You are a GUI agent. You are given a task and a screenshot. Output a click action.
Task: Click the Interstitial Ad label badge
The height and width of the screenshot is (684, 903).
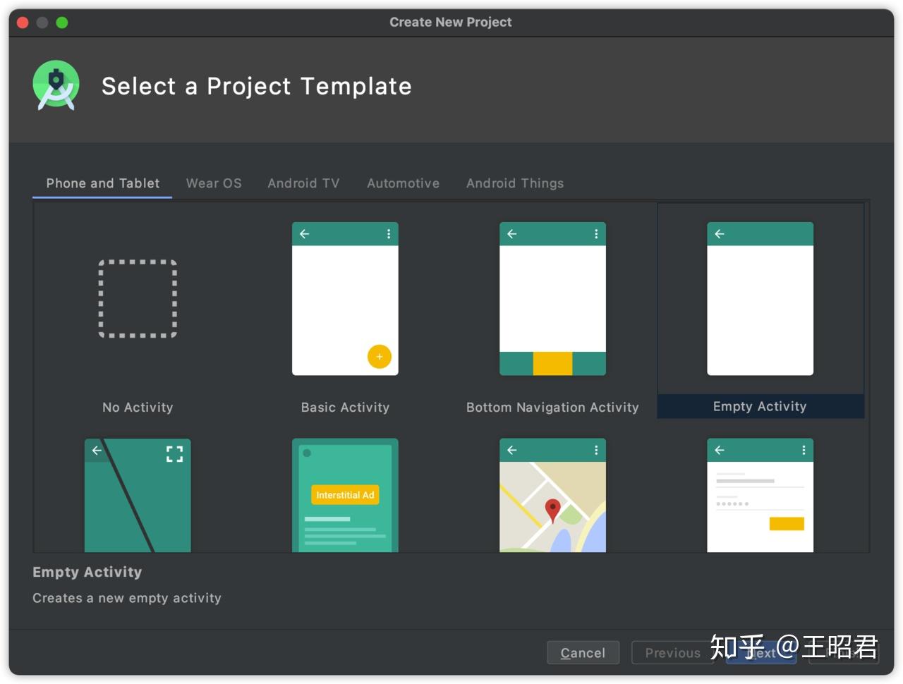(345, 495)
